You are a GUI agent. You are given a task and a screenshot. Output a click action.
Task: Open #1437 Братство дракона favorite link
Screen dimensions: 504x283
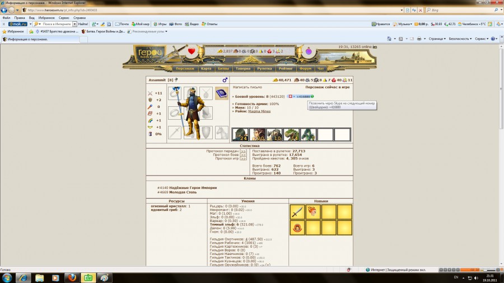pyautogui.click(x=57, y=31)
